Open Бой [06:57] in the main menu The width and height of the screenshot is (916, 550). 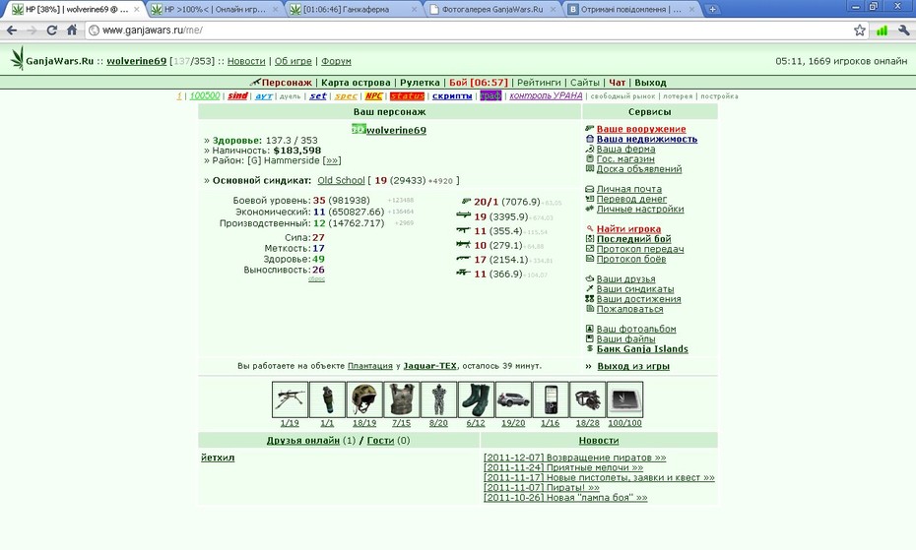point(479,83)
